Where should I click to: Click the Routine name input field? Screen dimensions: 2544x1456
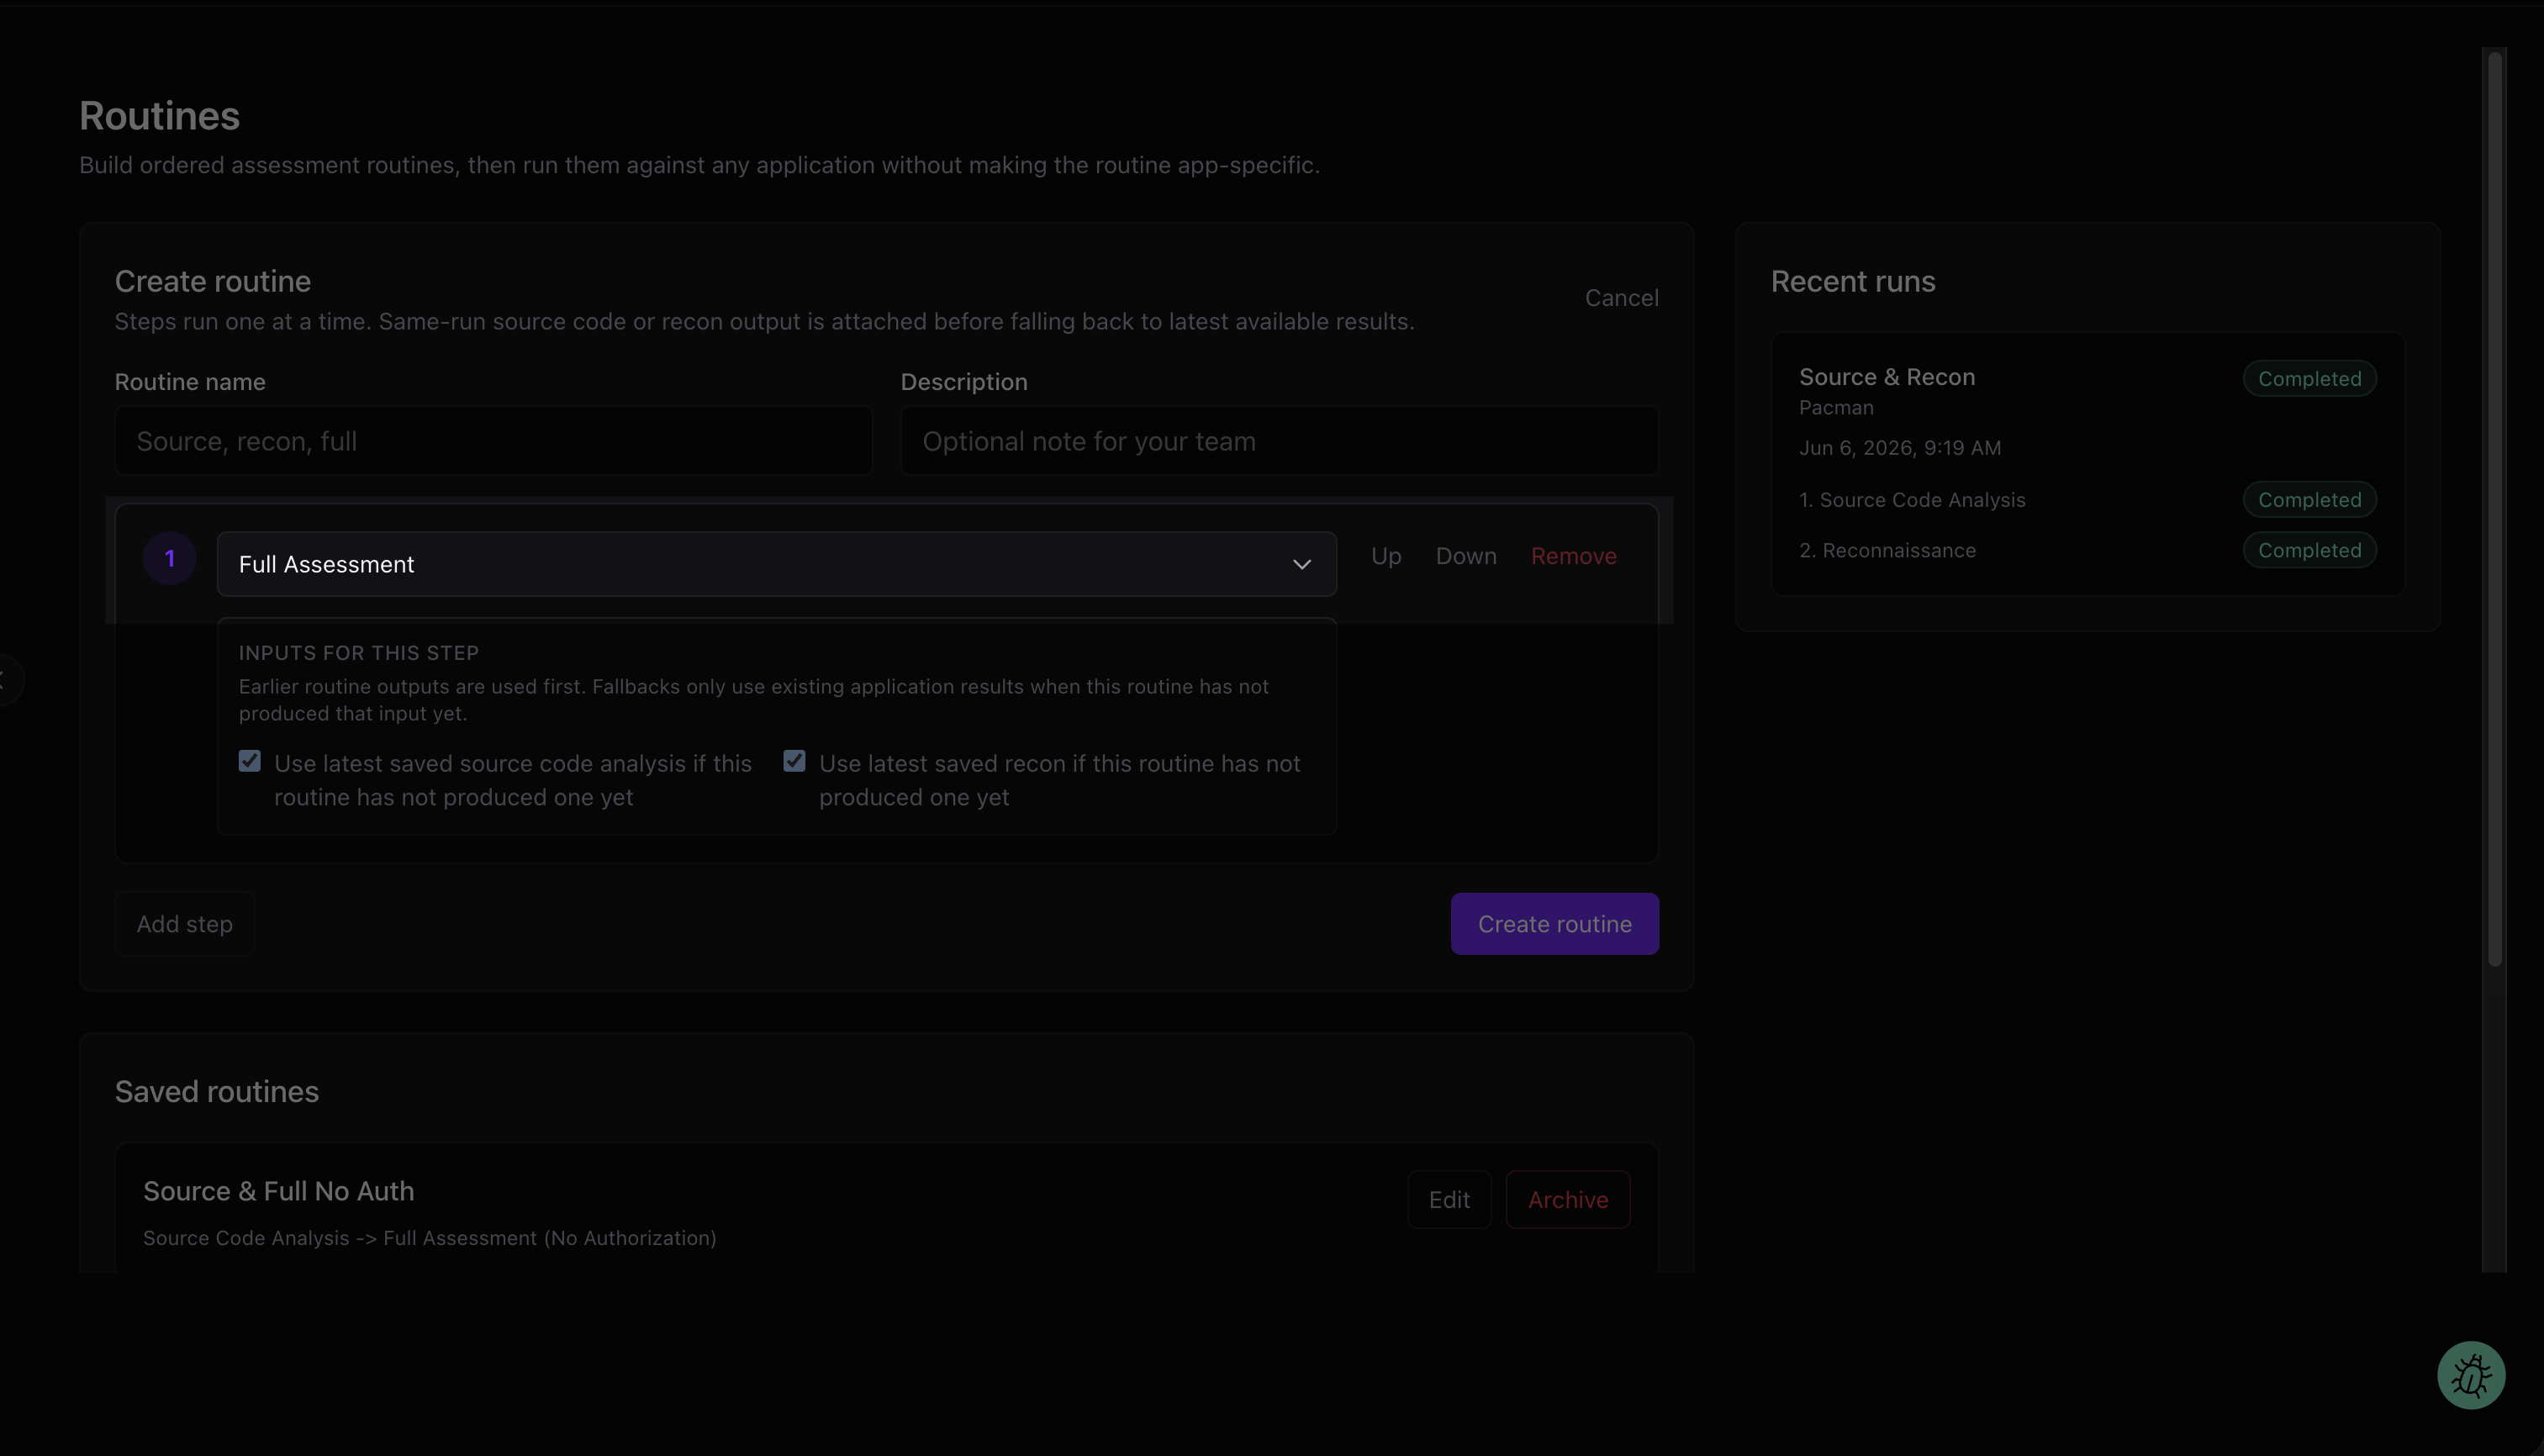point(494,440)
